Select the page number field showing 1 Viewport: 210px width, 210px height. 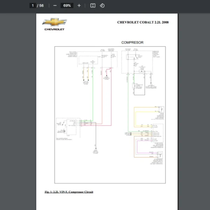click(33, 6)
